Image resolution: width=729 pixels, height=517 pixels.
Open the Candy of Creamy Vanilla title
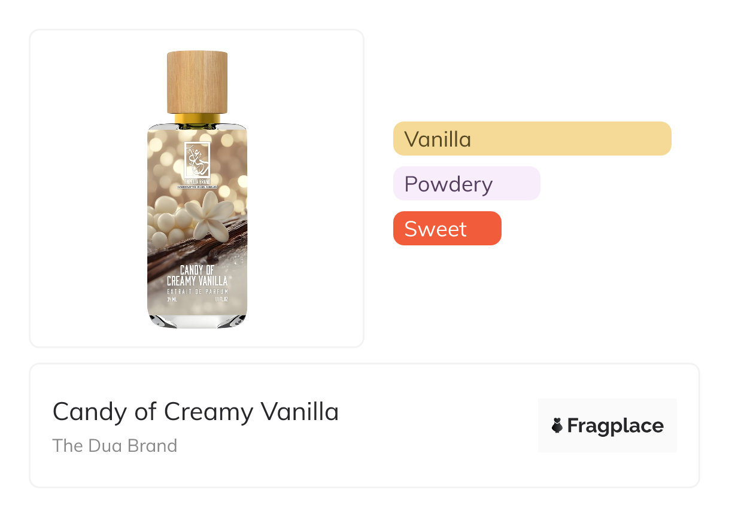click(x=196, y=412)
